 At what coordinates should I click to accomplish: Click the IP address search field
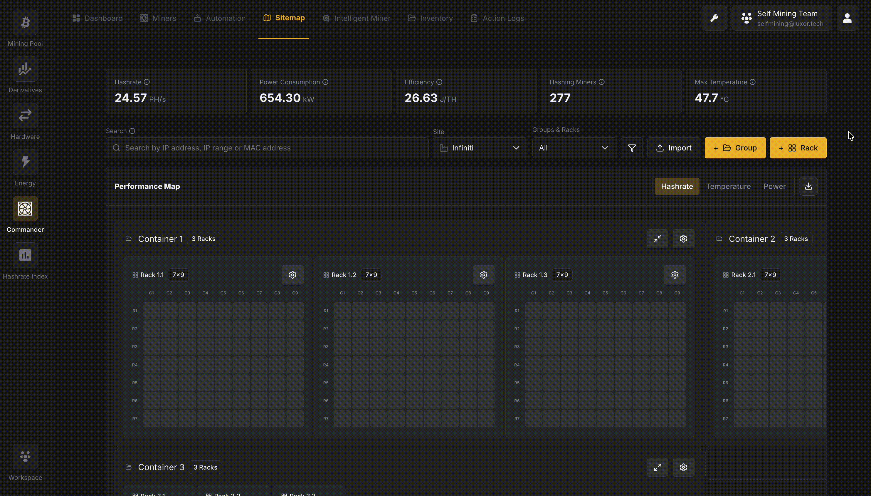(267, 148)
